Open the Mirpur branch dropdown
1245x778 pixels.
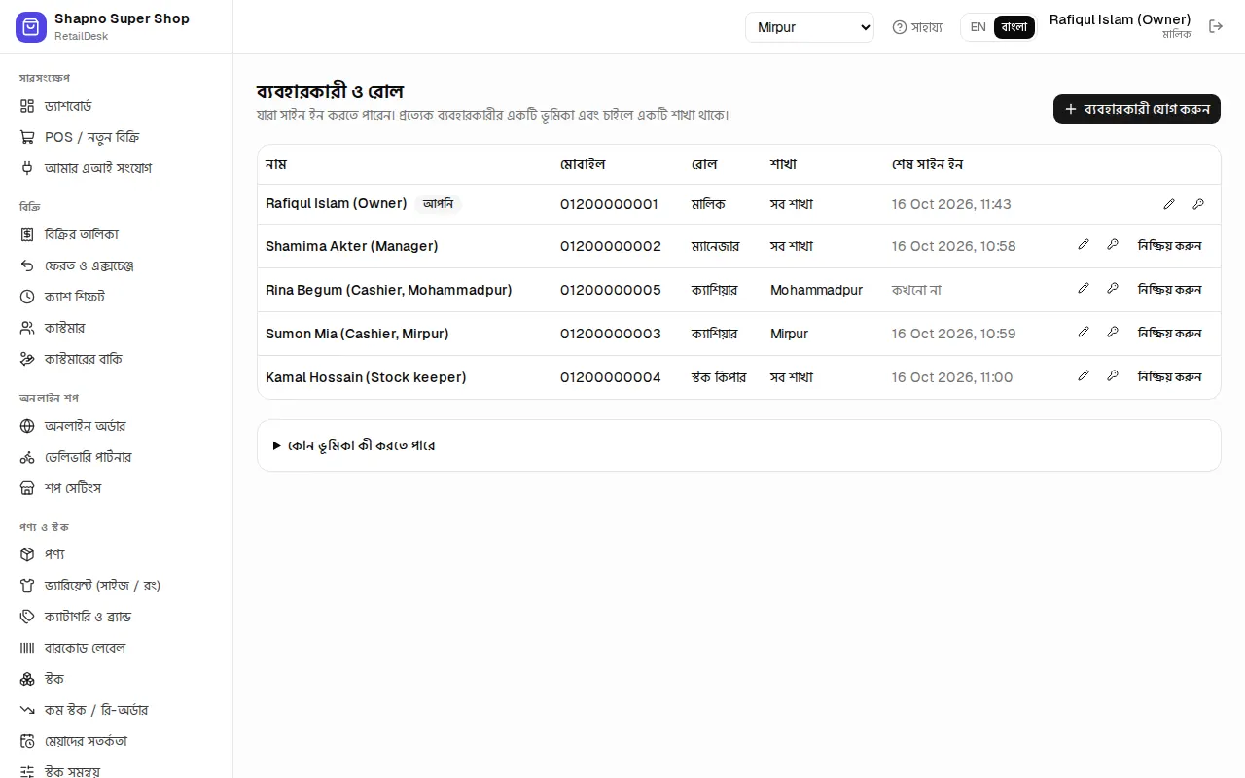click(x=809, y=27)
